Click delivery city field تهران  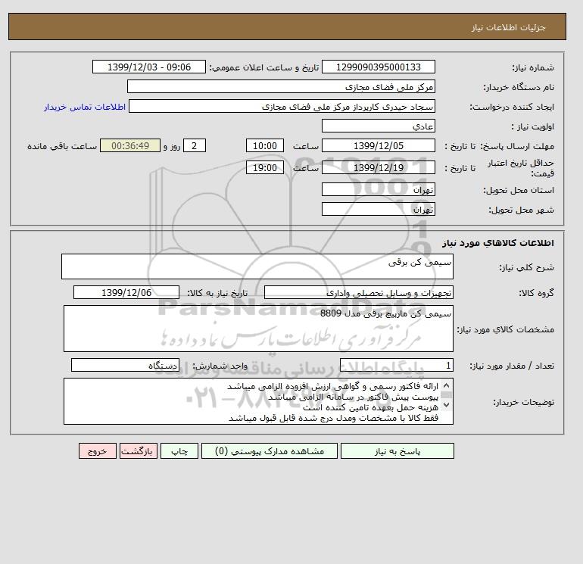(378, 209)
